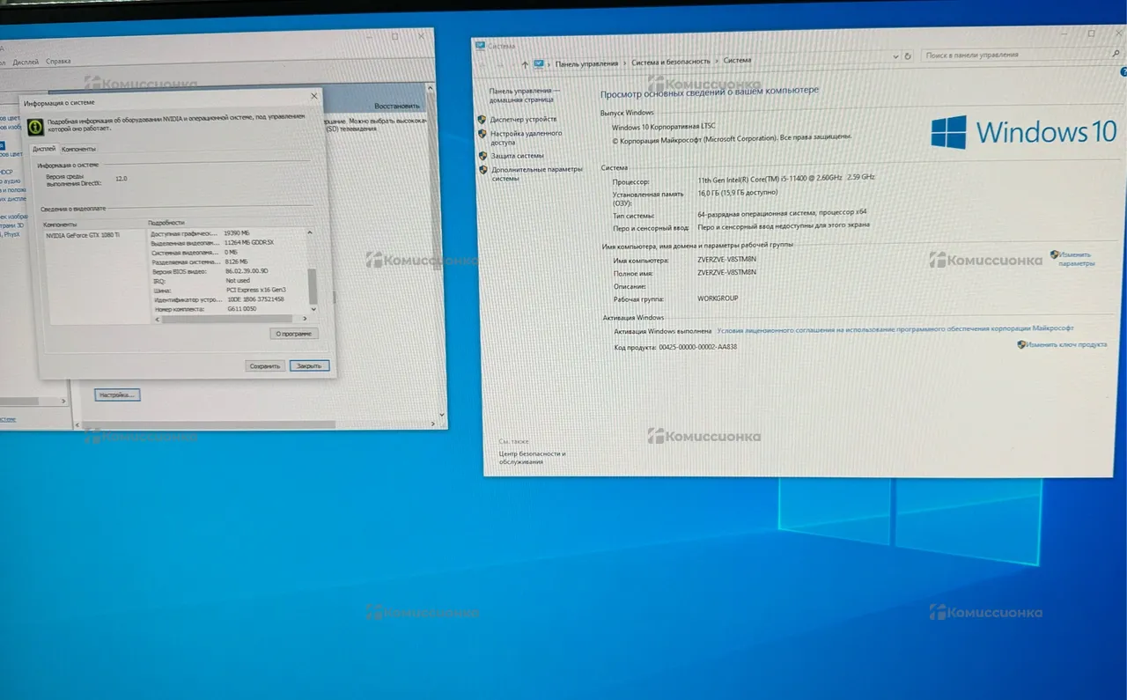The height and width of the screenshot is (700, 1127).
Task: Click the Not used IRQ value
Action: click(x=238, y=281)
